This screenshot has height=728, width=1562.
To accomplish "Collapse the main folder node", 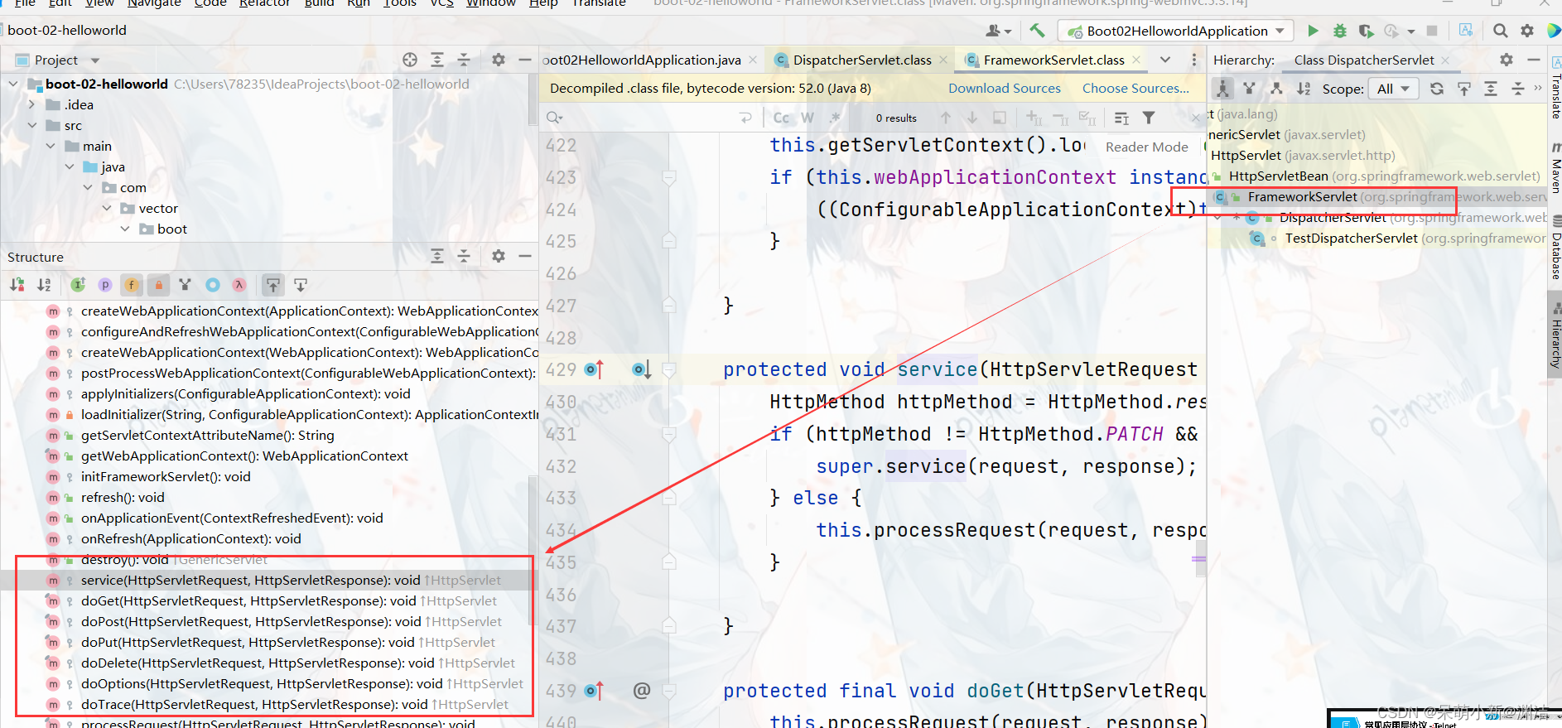I will (51, 146).
